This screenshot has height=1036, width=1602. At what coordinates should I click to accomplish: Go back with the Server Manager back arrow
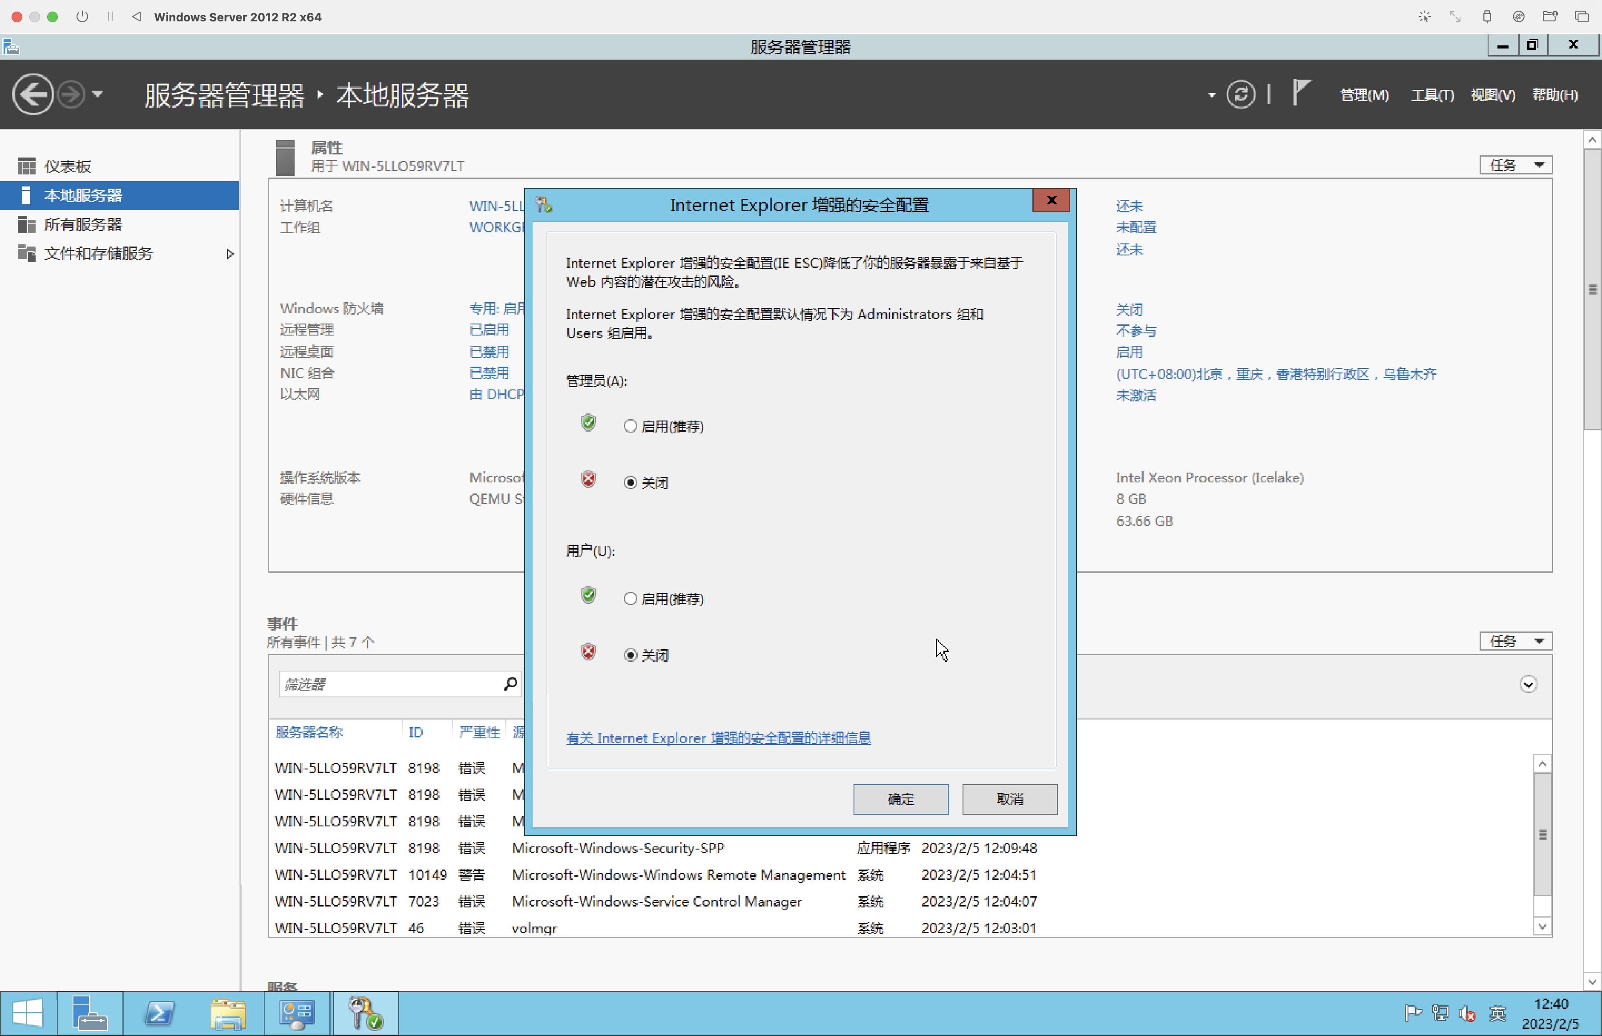(x=32, y=94)
